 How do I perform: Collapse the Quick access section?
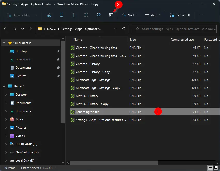pyautogui.click(x=4, y=43)
